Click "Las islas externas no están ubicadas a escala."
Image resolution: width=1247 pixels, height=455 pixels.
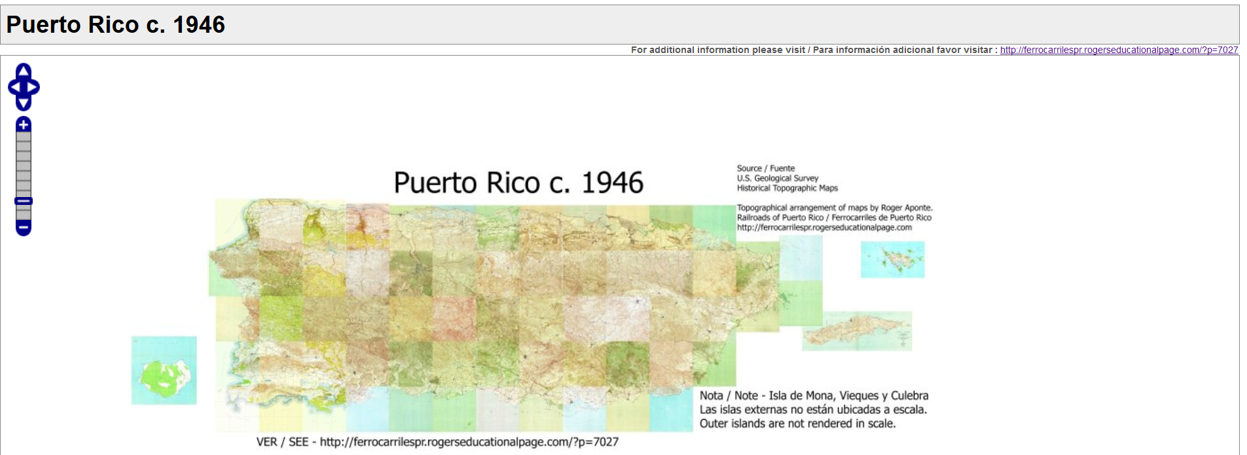pyautogui.click(x=813, y=410)
